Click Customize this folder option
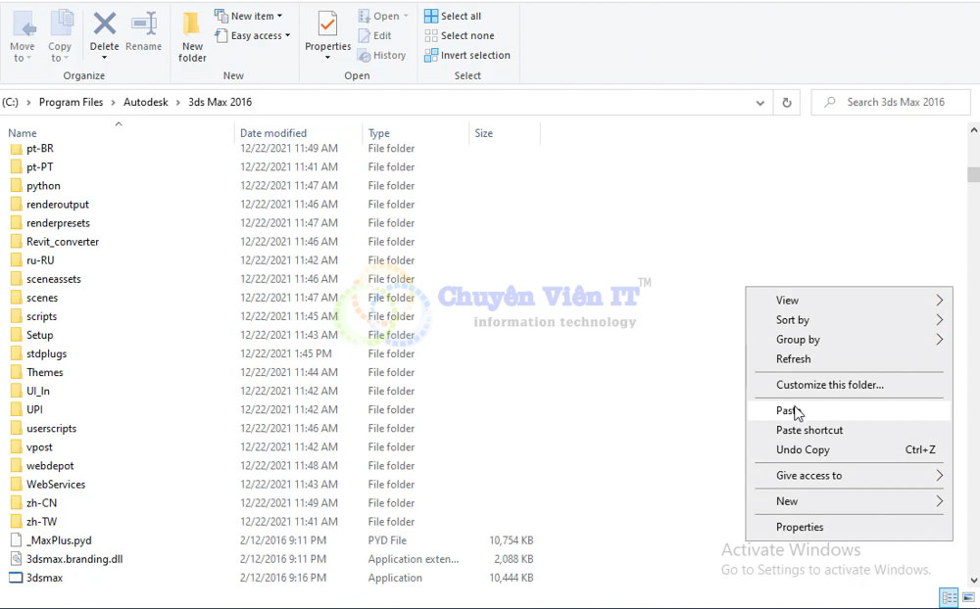This screenshot has width=980, height=609. (x=829, y=385)
